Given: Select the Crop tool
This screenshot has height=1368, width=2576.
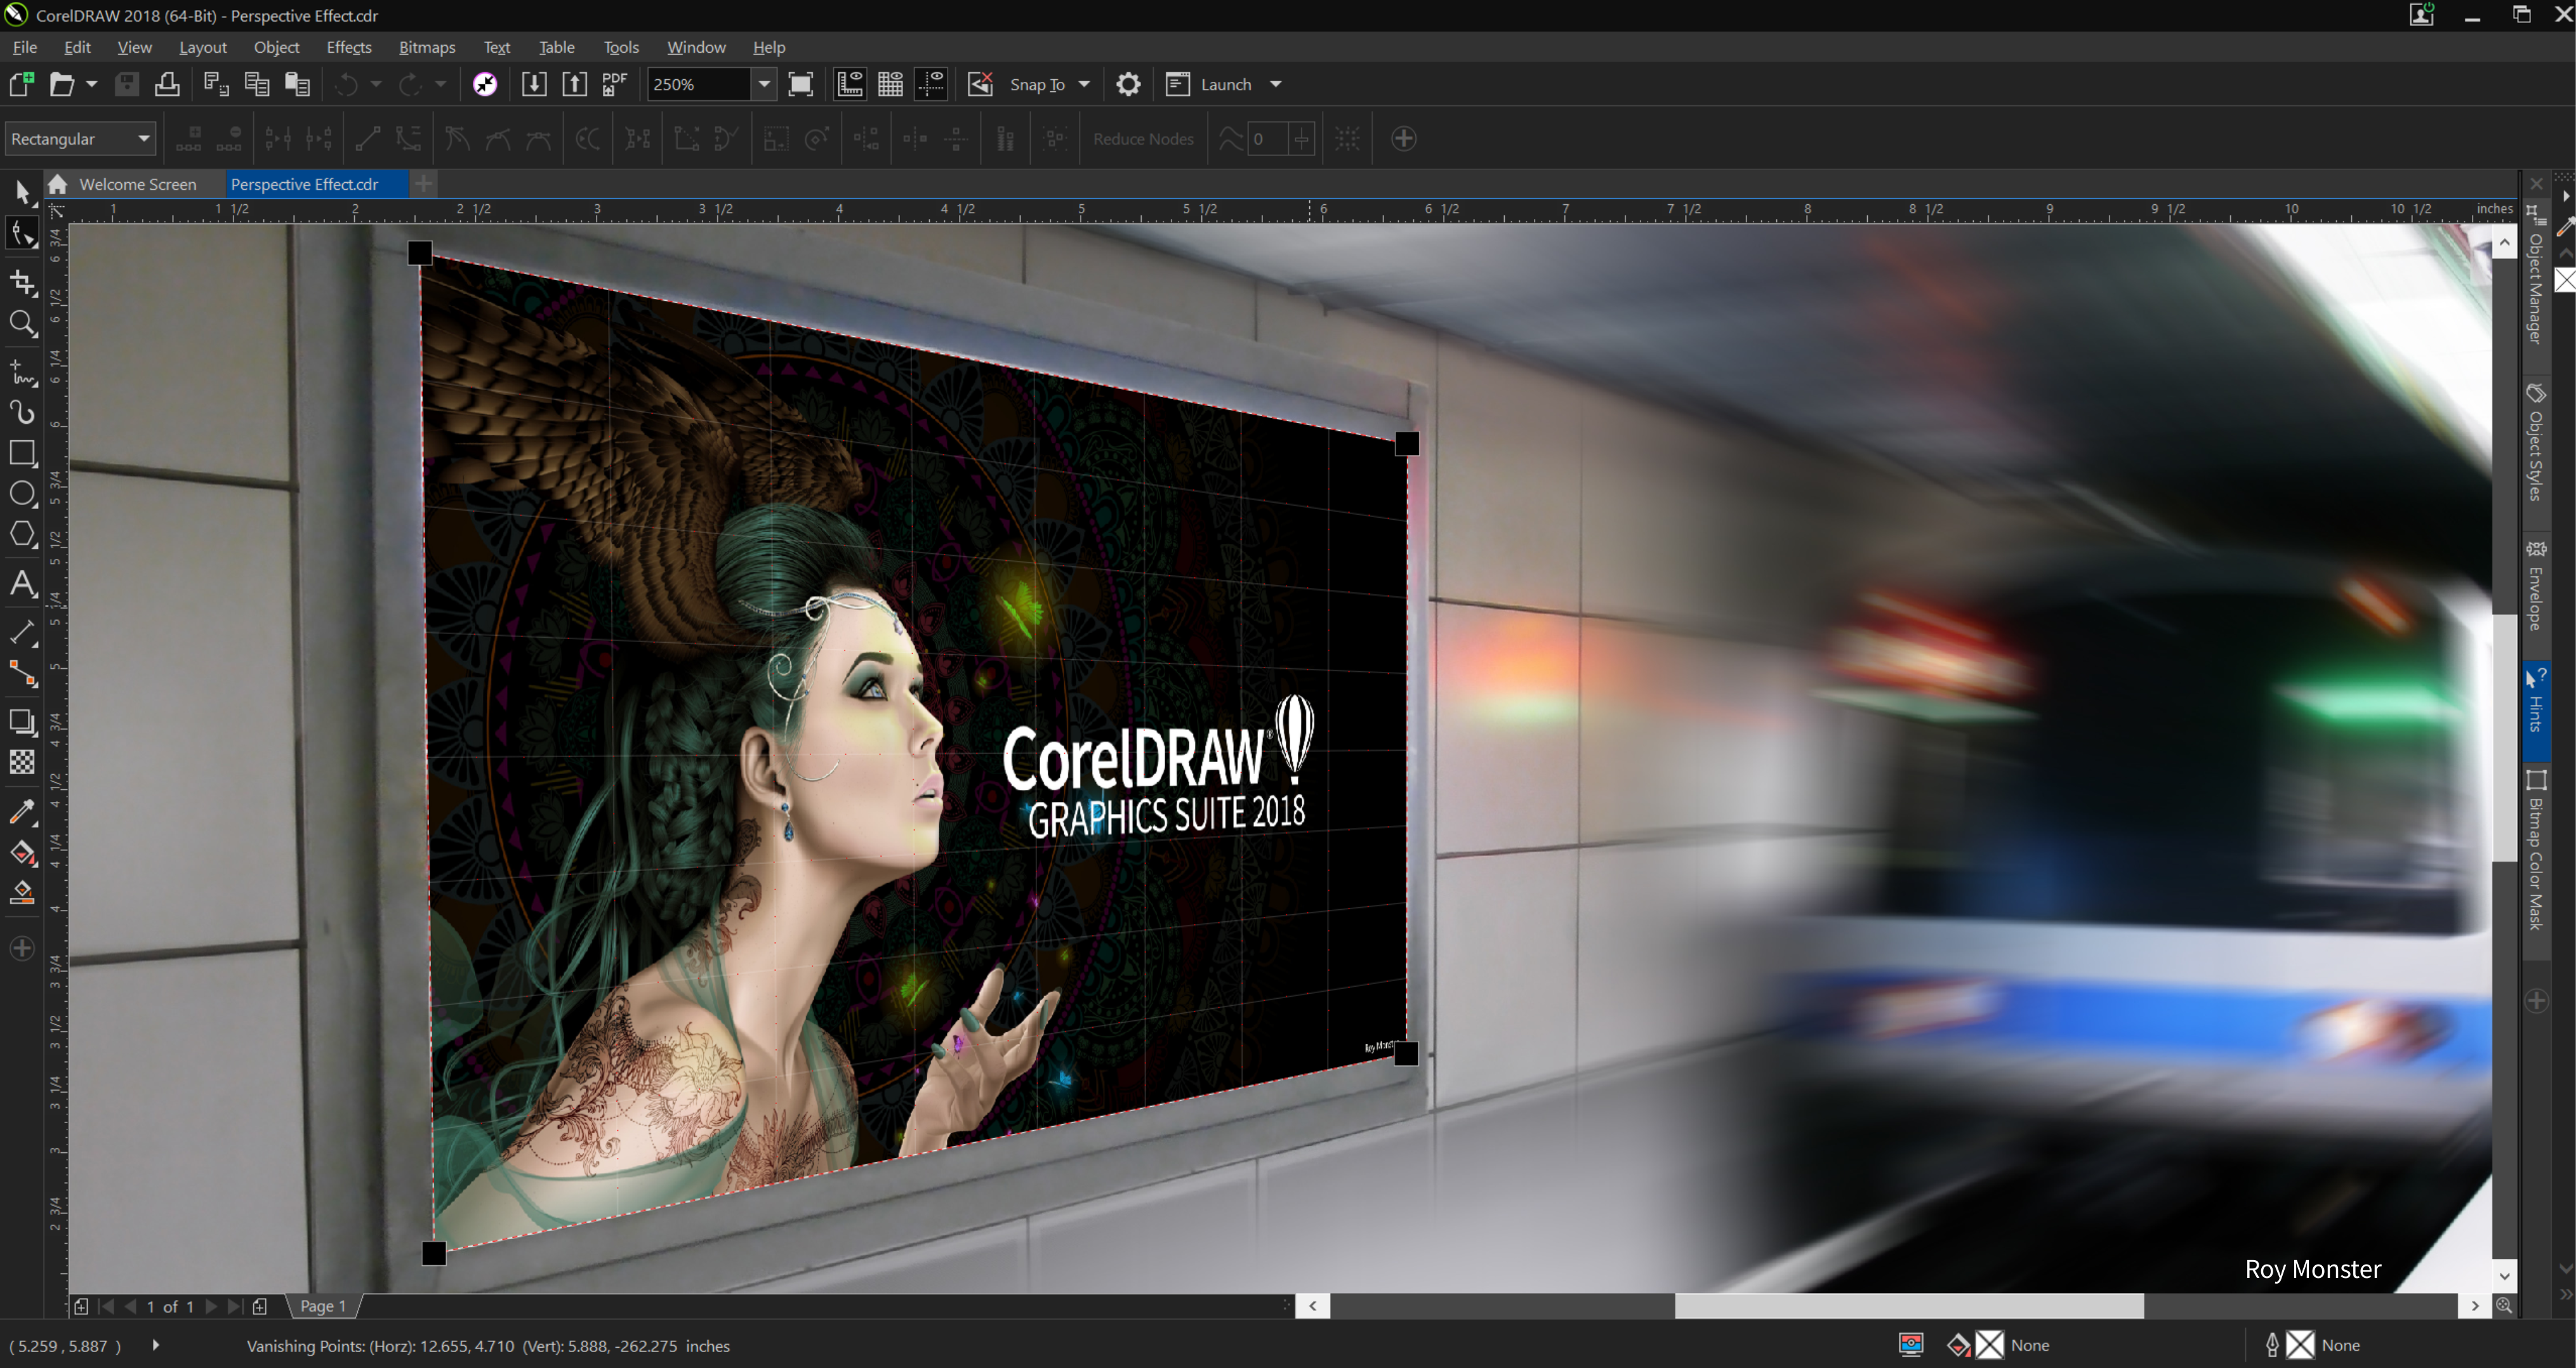Looking at the screenshot, I should [22, 283].
